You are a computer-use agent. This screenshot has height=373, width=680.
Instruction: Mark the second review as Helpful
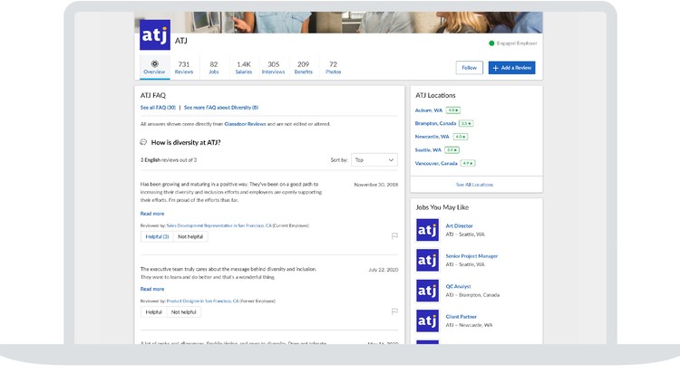155,311
